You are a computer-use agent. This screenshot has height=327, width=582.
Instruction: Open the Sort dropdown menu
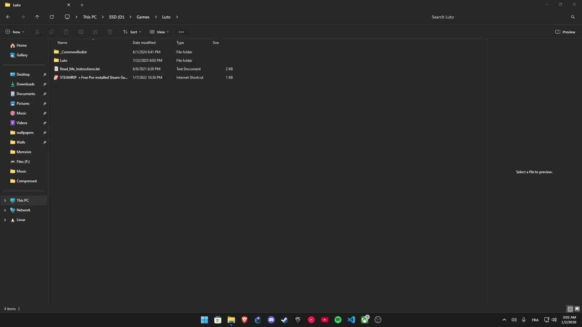pyautogui.click(x=132, y=32)
